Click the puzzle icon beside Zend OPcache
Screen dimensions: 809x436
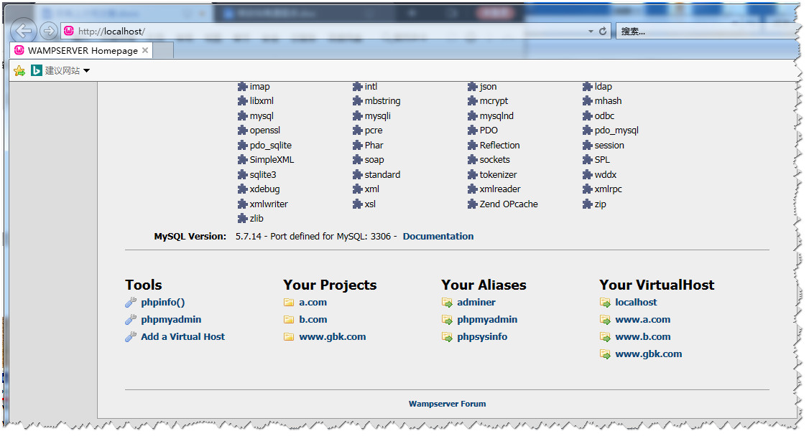[x=473, y=204]
